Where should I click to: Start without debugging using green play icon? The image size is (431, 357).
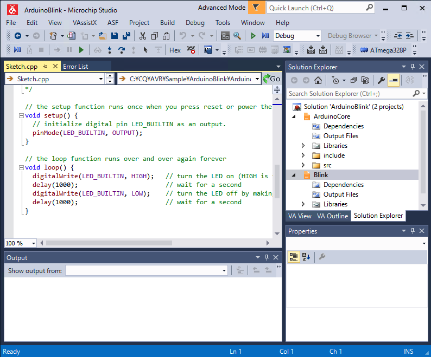(253, 36)
